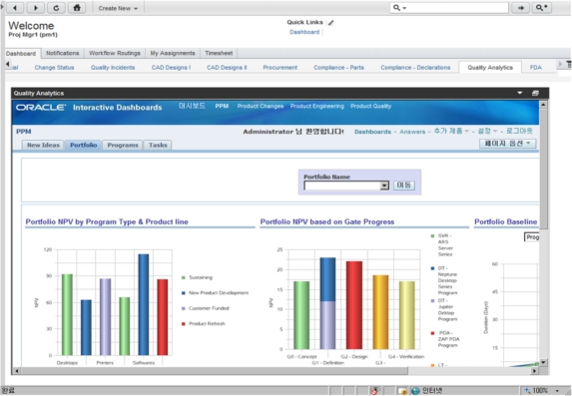Click the Dashboard quick link
The width and height of the screenshot is (572, 396).
pyautogui.click(x=304, y=32)
